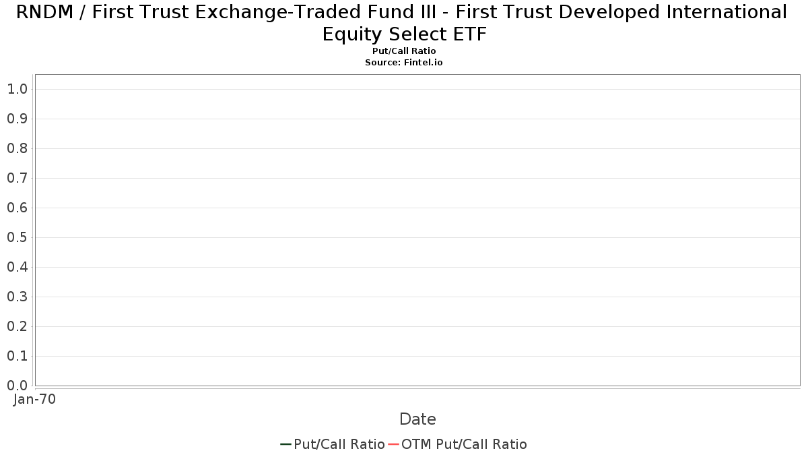Click the red OTM Put/Call Ratio legend line
The image size is (808, 455).
click(x=394, y=444)
